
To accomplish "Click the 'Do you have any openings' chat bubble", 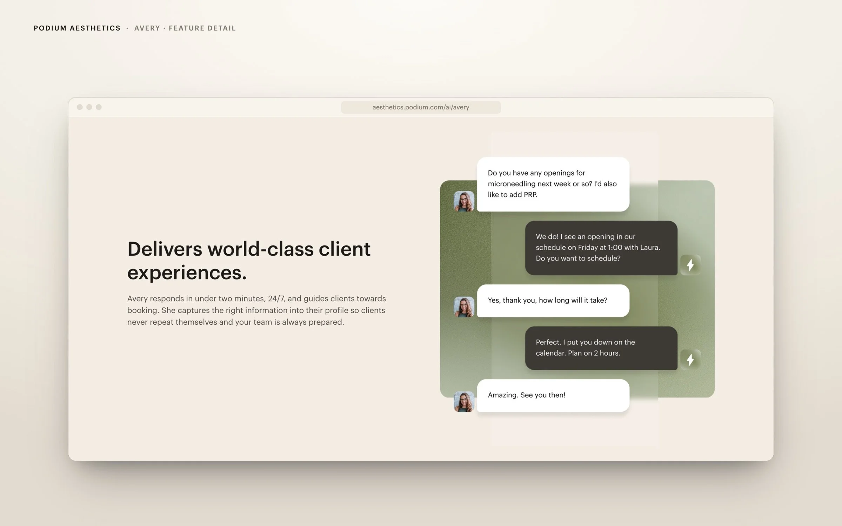I will (x=553, y=184).
